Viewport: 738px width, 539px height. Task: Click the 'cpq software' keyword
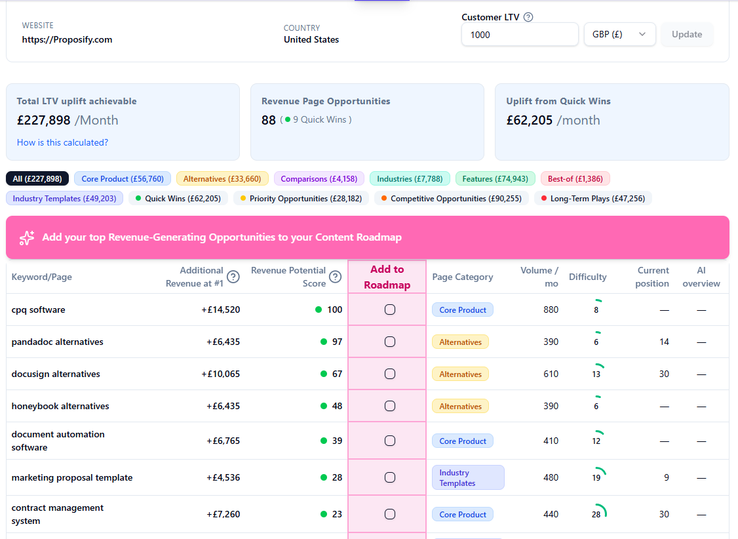click(39, 309)
